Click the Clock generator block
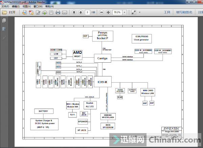Screen dimensions: 203x148 point(142,39)
